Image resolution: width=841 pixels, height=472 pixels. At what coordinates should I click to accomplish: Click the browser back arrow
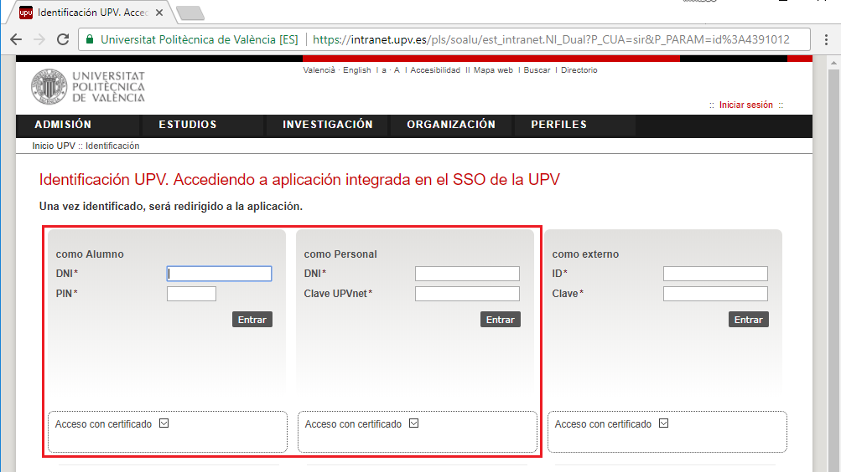(x=16, y=39)
